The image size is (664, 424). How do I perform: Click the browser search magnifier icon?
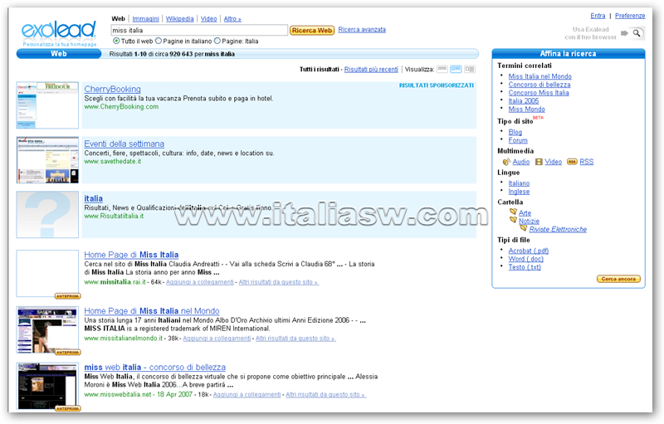(x=637, y=33)
